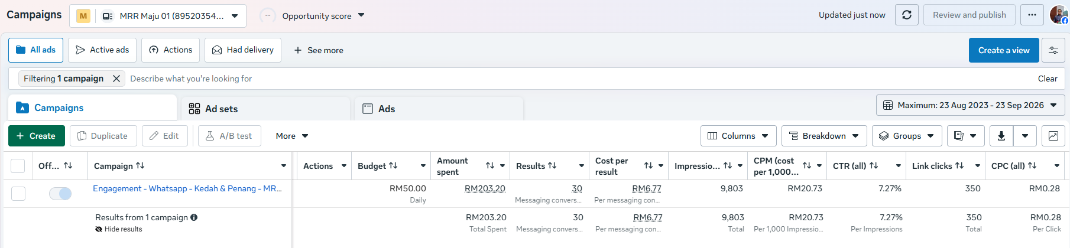Switch to the Ad sets tab
1070x248 pixels.
265,109
